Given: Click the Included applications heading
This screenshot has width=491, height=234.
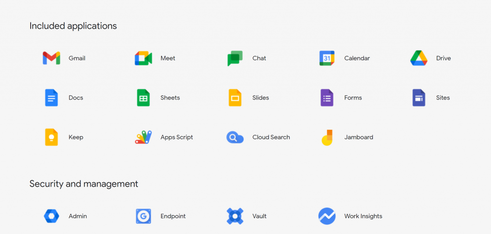Looking at the screenshot, I should 73,26.
